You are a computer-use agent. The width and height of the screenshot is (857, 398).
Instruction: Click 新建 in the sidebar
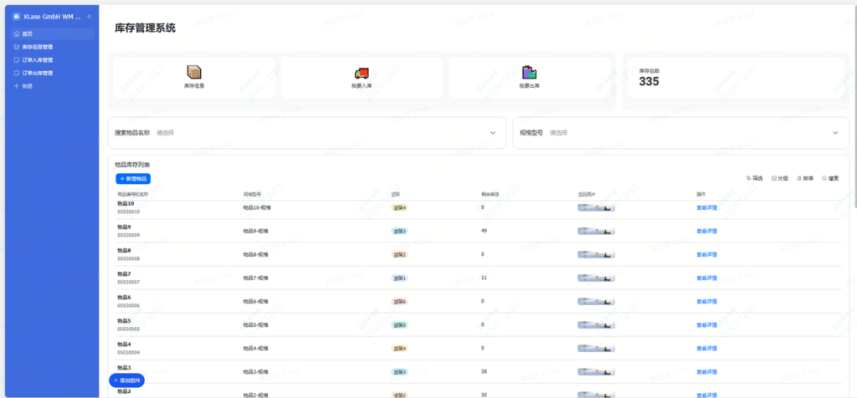click(27, 86)
